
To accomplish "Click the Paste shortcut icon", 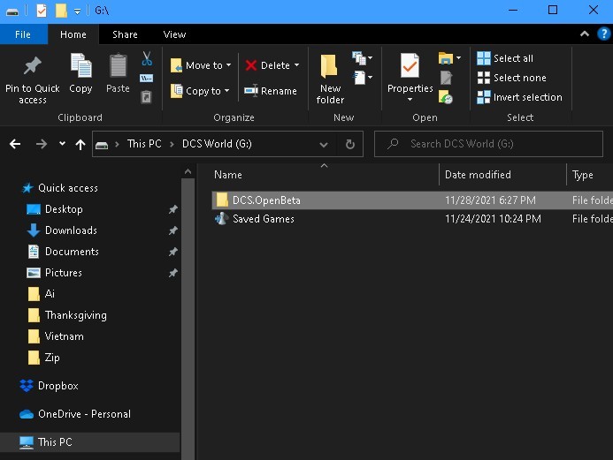I will 146,97.
